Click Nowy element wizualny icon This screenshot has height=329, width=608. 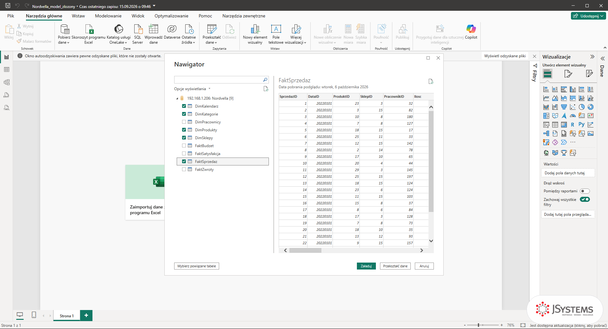255,29
